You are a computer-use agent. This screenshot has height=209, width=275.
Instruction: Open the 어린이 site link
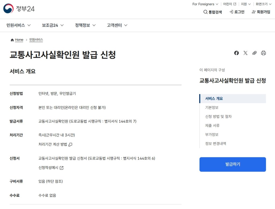point(227,4)
